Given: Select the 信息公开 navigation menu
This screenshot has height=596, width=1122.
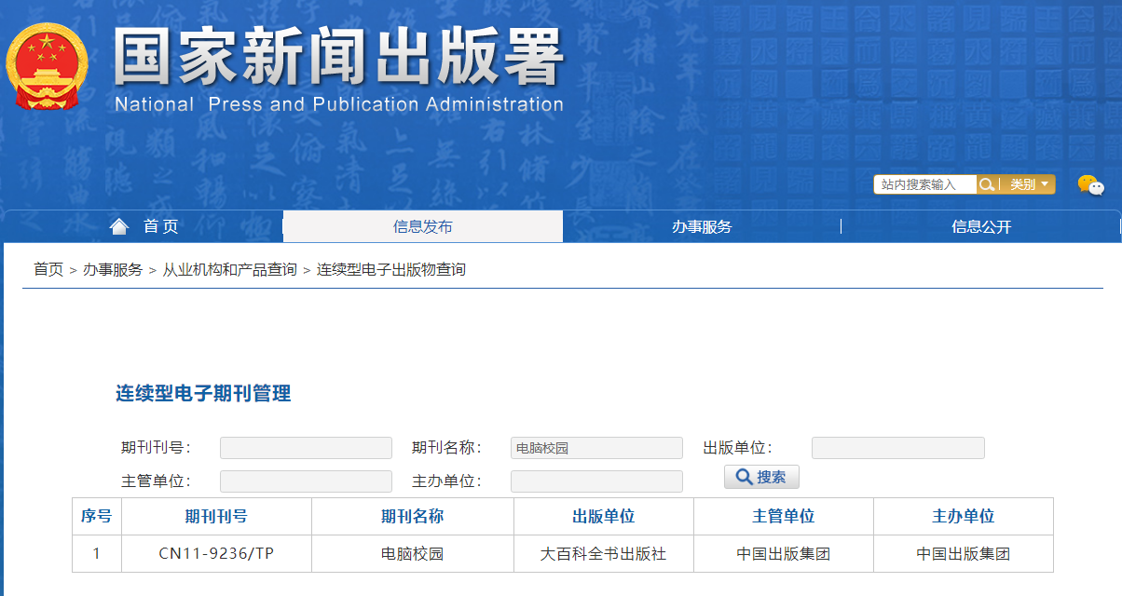Looking at the screenshot, I should click(x=980, y=226).
